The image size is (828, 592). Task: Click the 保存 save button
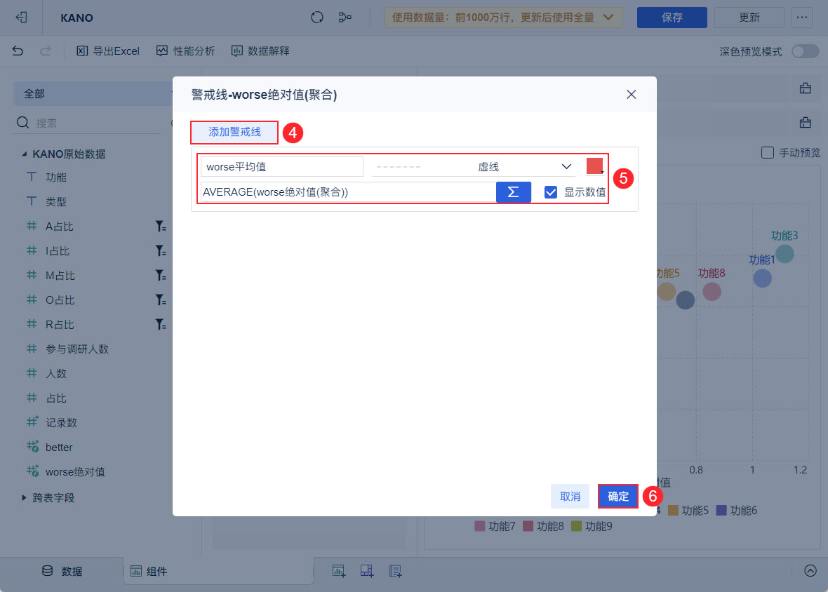tap(672, 18)
